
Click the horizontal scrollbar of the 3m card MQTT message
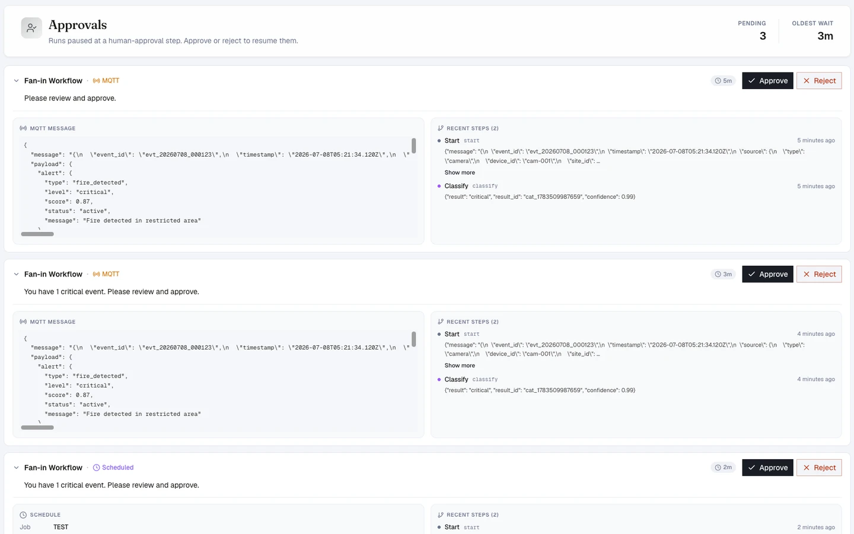(x=37, y=427)
